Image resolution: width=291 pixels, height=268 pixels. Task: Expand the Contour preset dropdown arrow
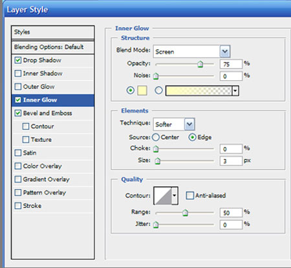(175, 195)
